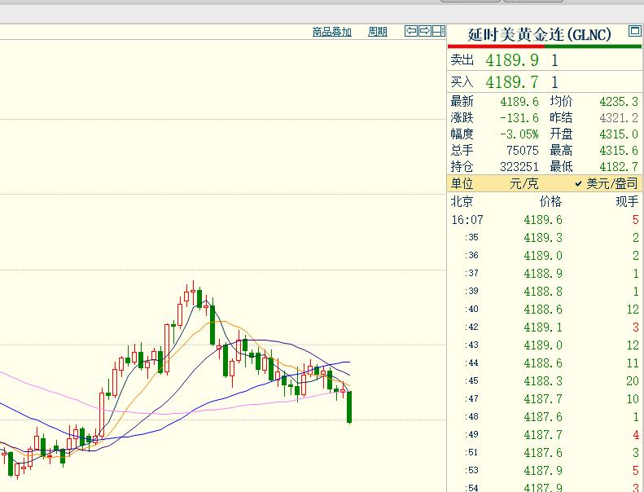
Task: Go to next instrument with right arrow icon
Action: click(x=425, y=31)
